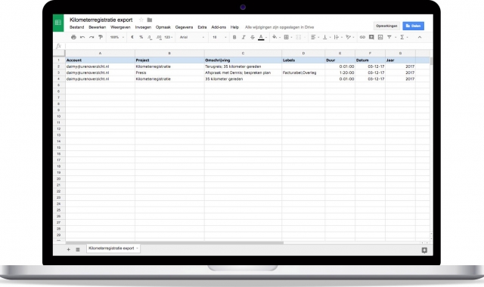Click the insert link icon
The height and width of the screenshot is (287, 484).
(x=362, y=37)
